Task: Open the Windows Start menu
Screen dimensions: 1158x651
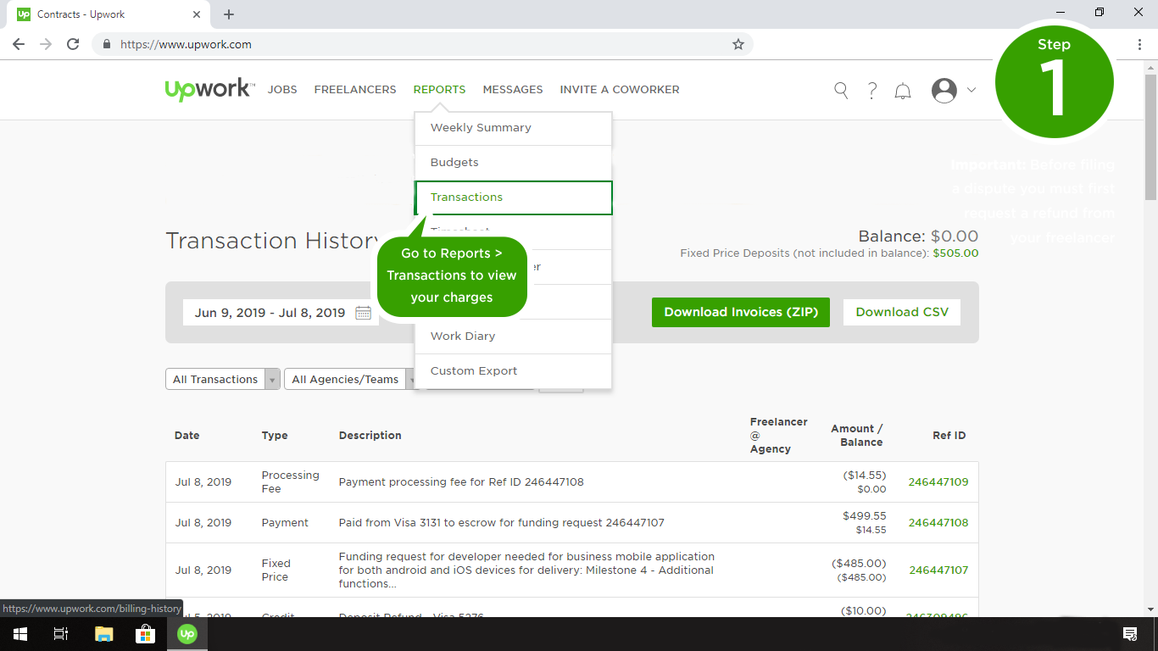Action: [x=19, y=633]
